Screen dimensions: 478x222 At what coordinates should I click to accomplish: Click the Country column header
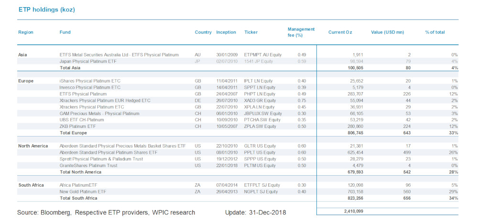pos(203,32)
